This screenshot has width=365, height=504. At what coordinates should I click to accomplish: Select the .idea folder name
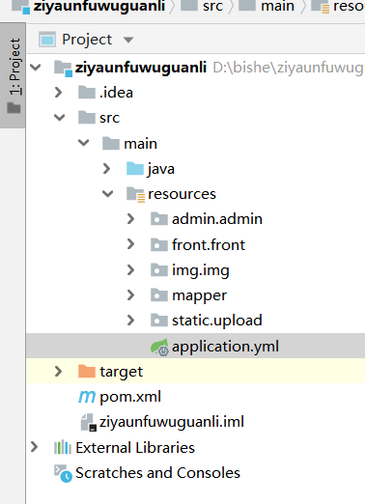(116, 93)
